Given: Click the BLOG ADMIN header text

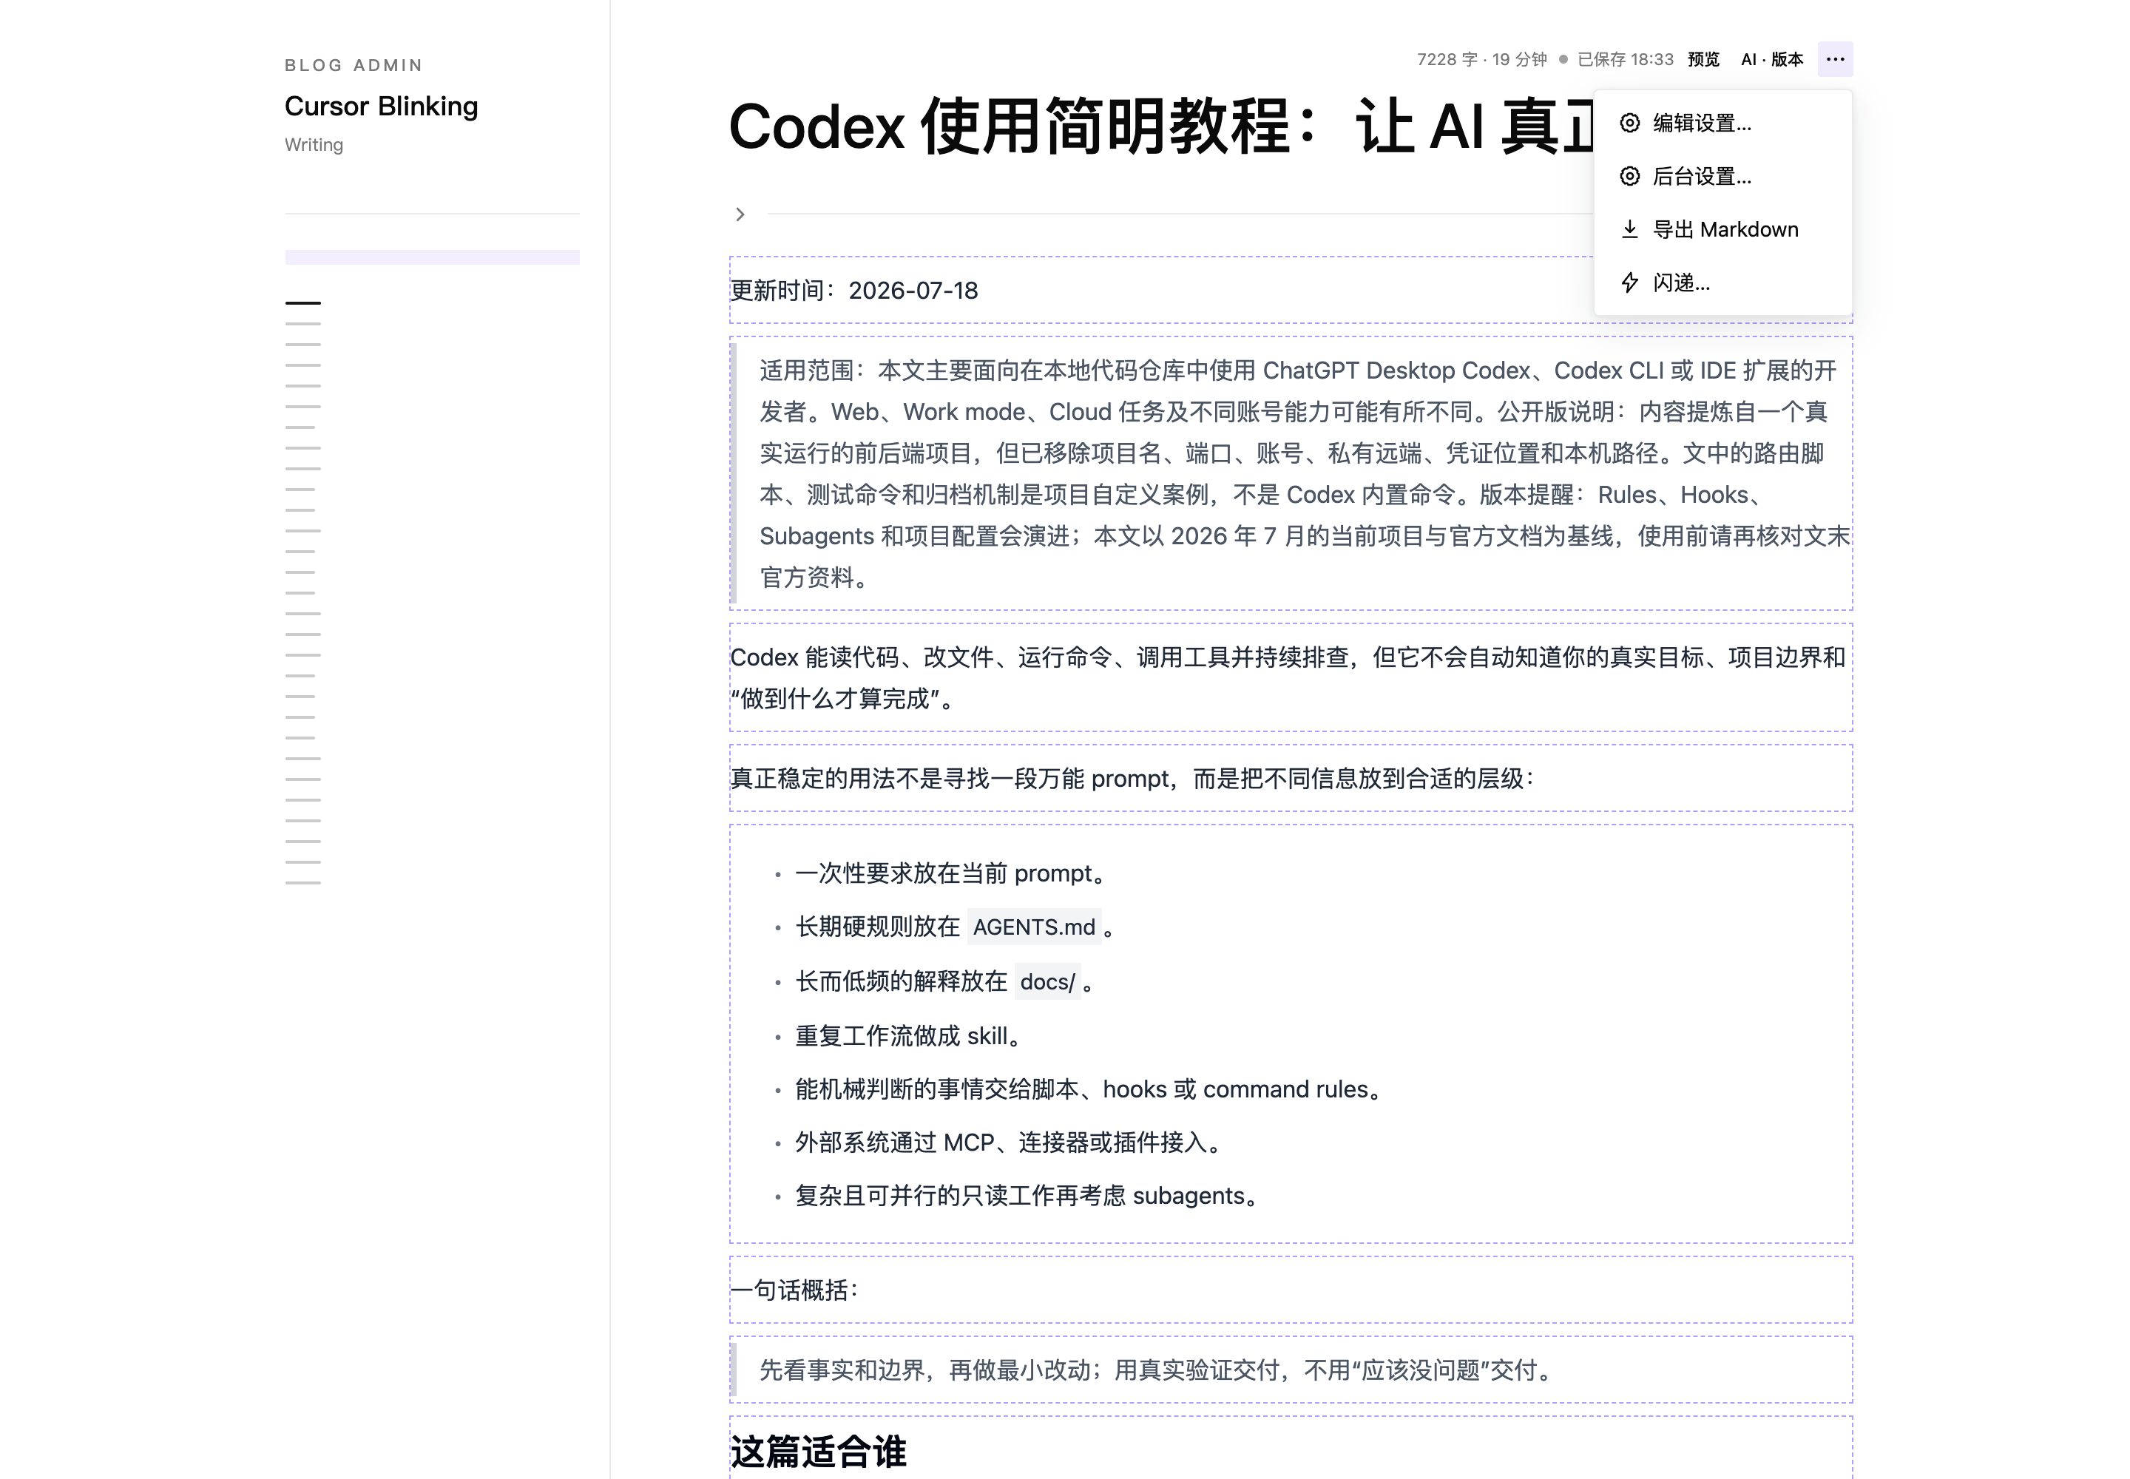Looking at the screenshot, I should [354, 65].
